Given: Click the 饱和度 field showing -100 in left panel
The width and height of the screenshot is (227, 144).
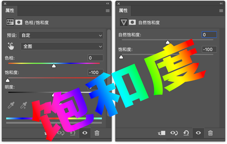Looking at the screenshot, I should [x=96, y=72].
